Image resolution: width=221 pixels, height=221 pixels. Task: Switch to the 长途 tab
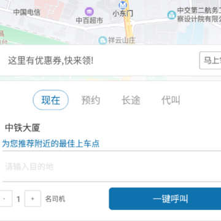click(x=131, y=100)
